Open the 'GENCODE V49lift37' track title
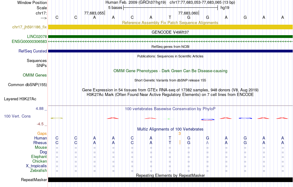Viewport: 293px width, 187px height. 170,32
